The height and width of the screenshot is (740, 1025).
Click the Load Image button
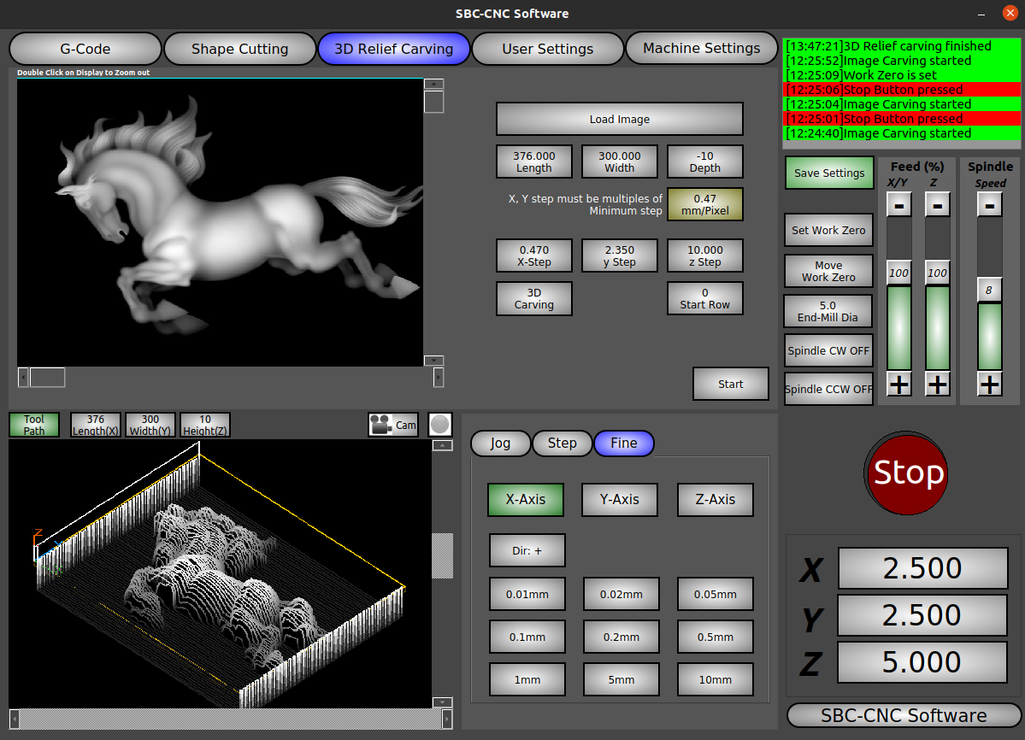tap(619, 120)
